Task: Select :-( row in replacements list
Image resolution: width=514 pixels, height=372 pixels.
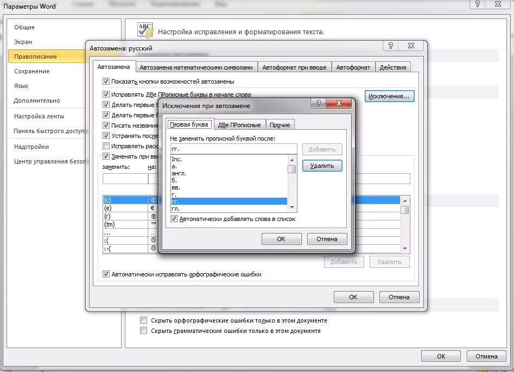Action: pyautogui.click(x=130, y=249)
